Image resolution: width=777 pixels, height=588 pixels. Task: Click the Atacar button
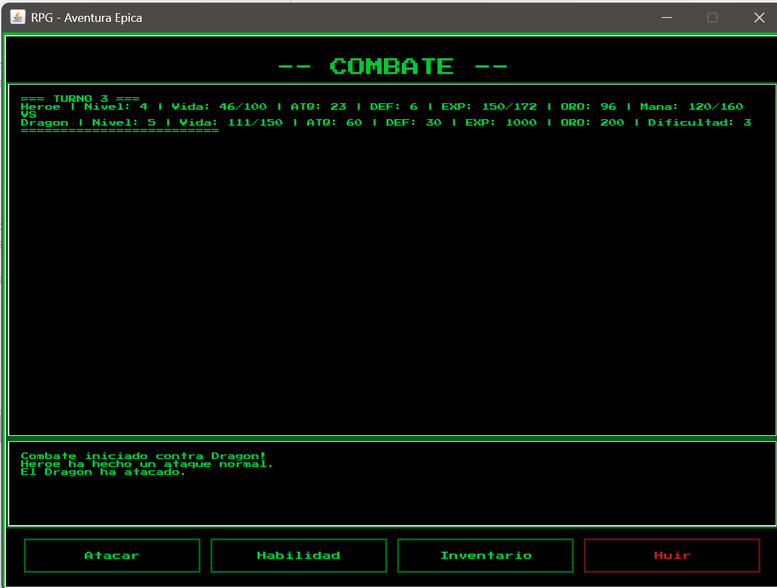pos(112,556)
